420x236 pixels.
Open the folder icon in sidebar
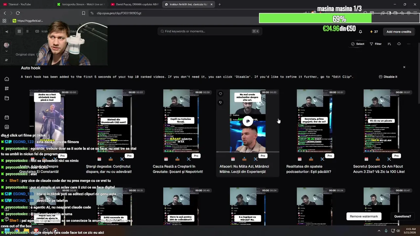[x=7, y=98]
